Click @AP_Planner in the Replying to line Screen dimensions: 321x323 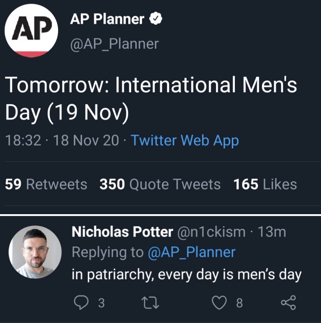pos(192,252)
